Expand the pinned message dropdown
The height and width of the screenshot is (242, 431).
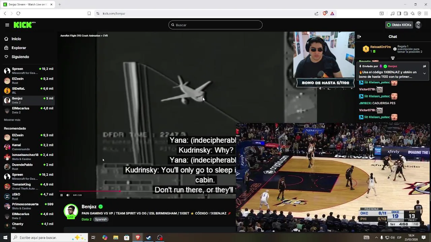424,73
